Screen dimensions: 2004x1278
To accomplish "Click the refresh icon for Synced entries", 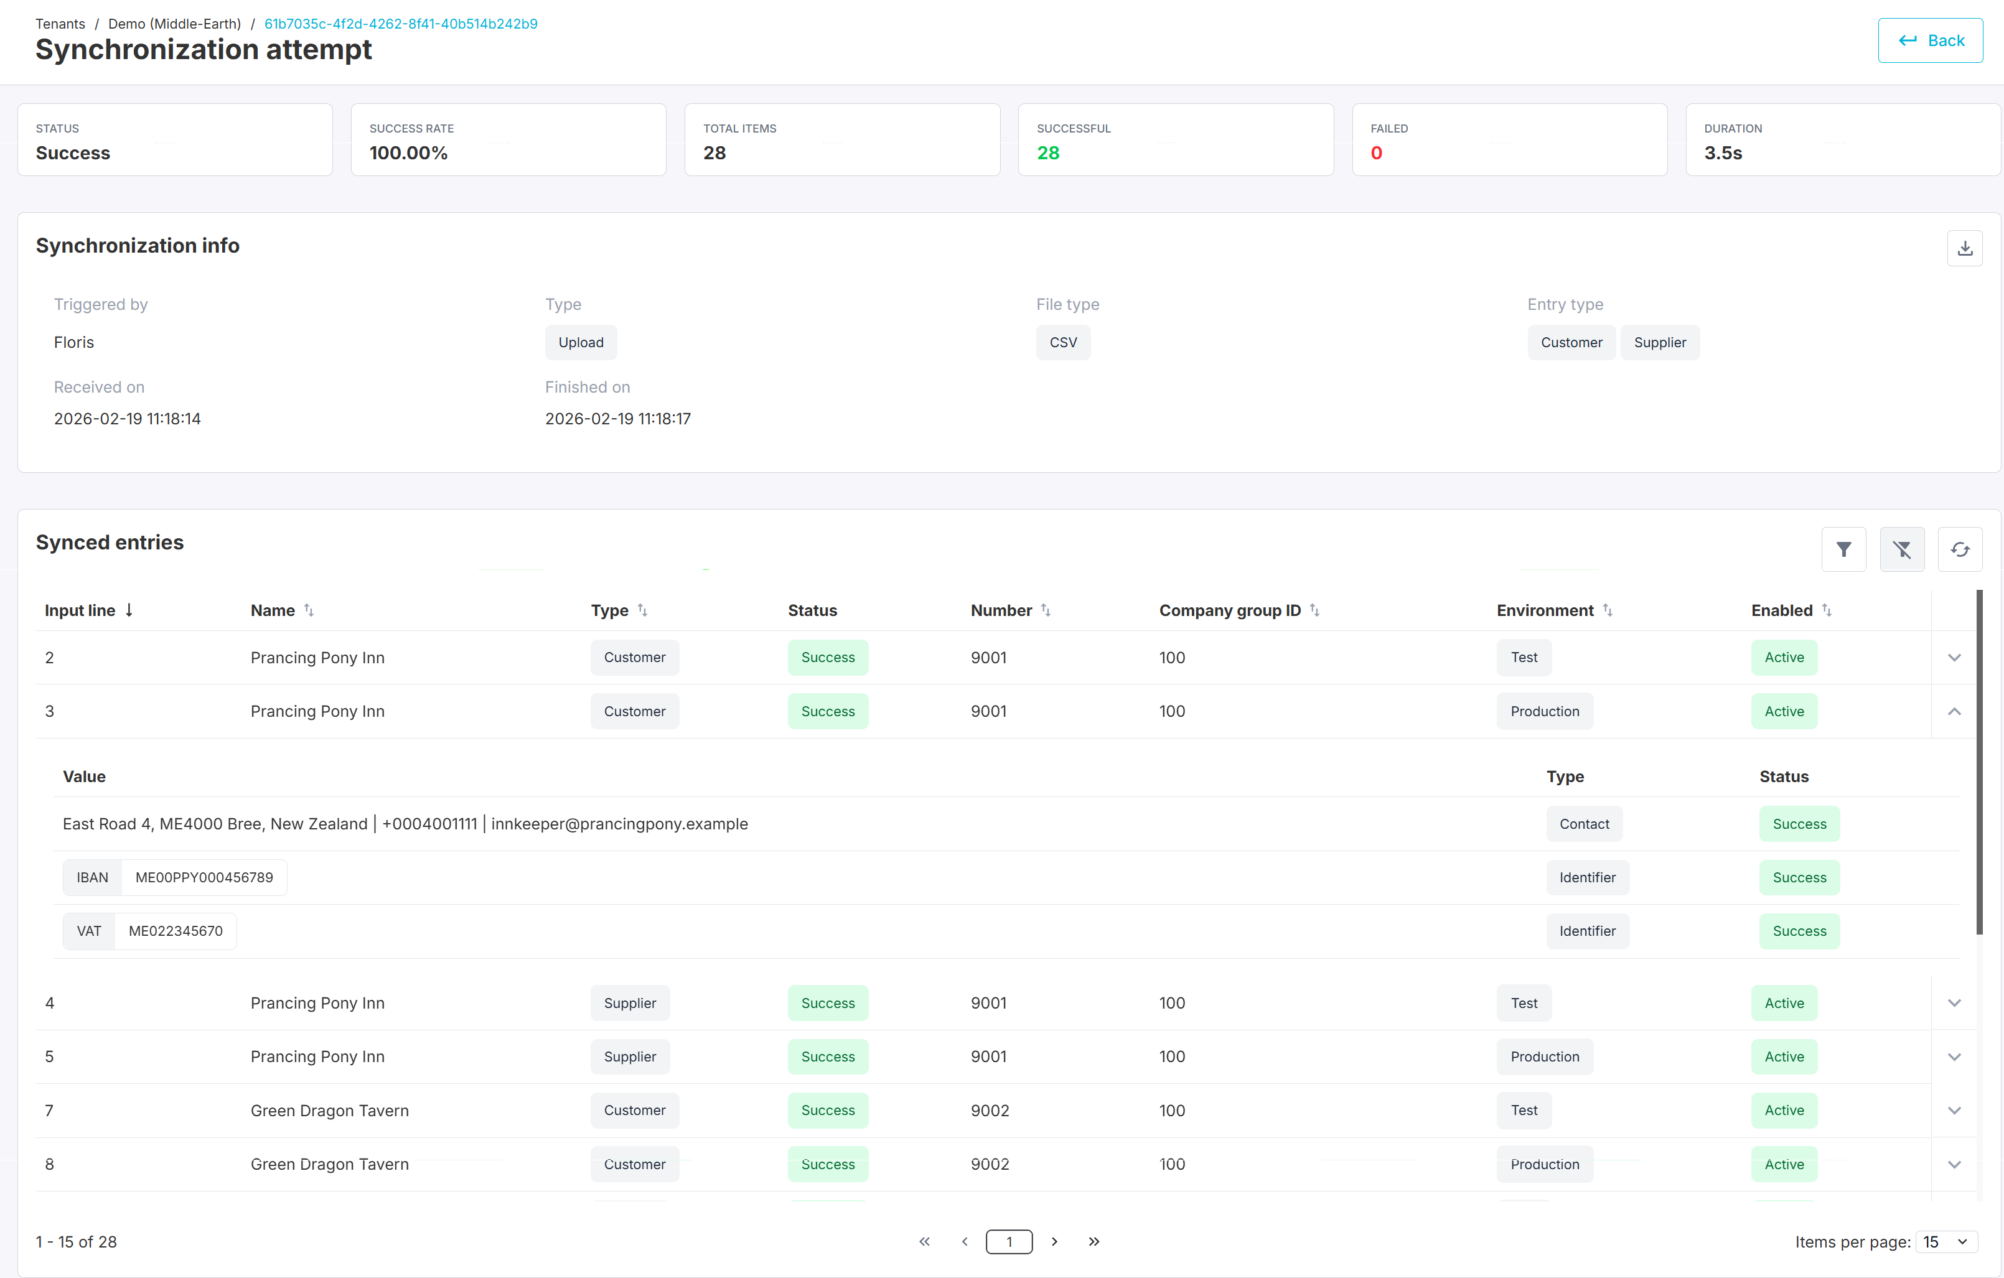I will (1960, 549).
